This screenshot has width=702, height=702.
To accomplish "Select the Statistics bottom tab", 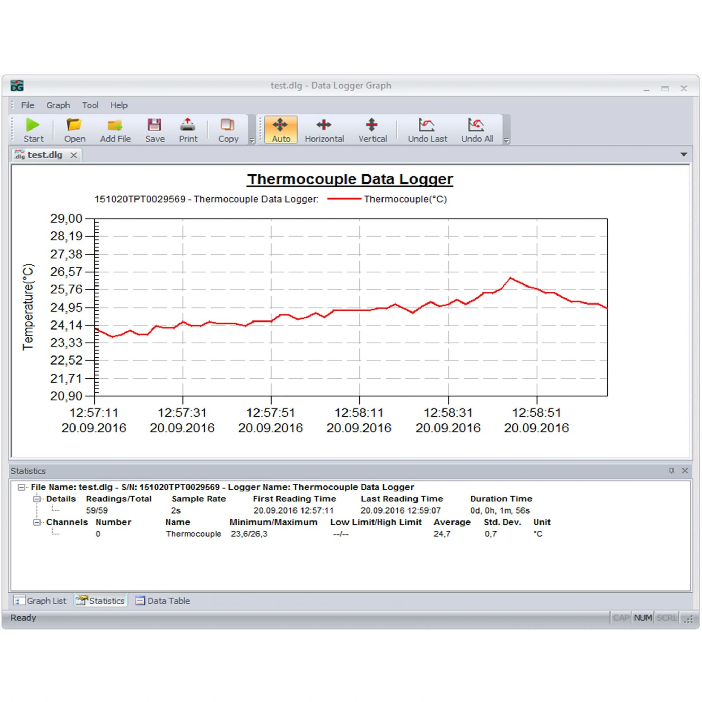I will [100, 601].
